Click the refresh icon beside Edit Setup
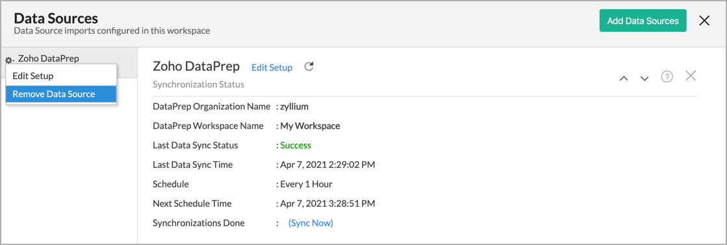Screen dimensions: 727x245 click(x=309, y=67)
